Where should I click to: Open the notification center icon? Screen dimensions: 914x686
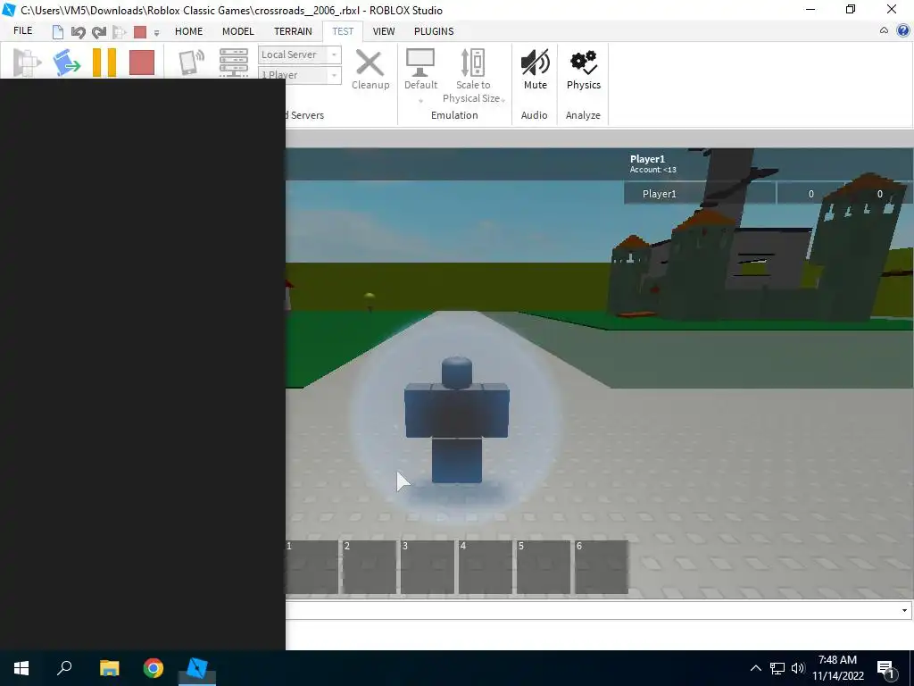[x=886, y=668]
